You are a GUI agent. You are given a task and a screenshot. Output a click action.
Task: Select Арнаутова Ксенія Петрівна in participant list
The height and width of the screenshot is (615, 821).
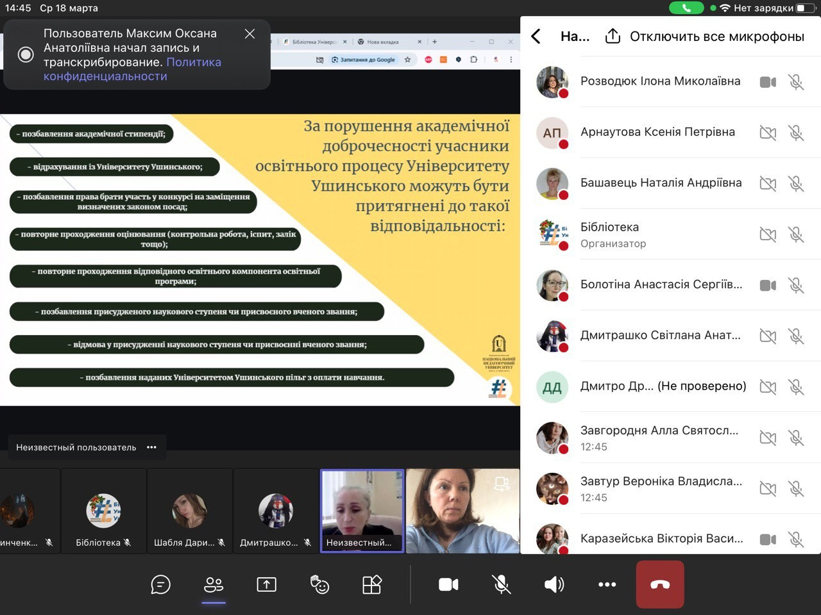pyautogui.click(x=657, y=132)
